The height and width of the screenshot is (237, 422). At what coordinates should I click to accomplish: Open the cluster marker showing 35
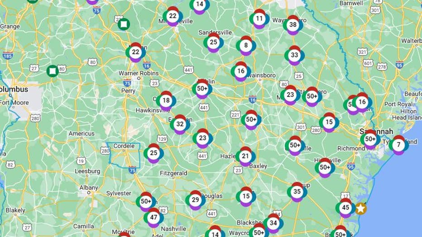point(297,192)
